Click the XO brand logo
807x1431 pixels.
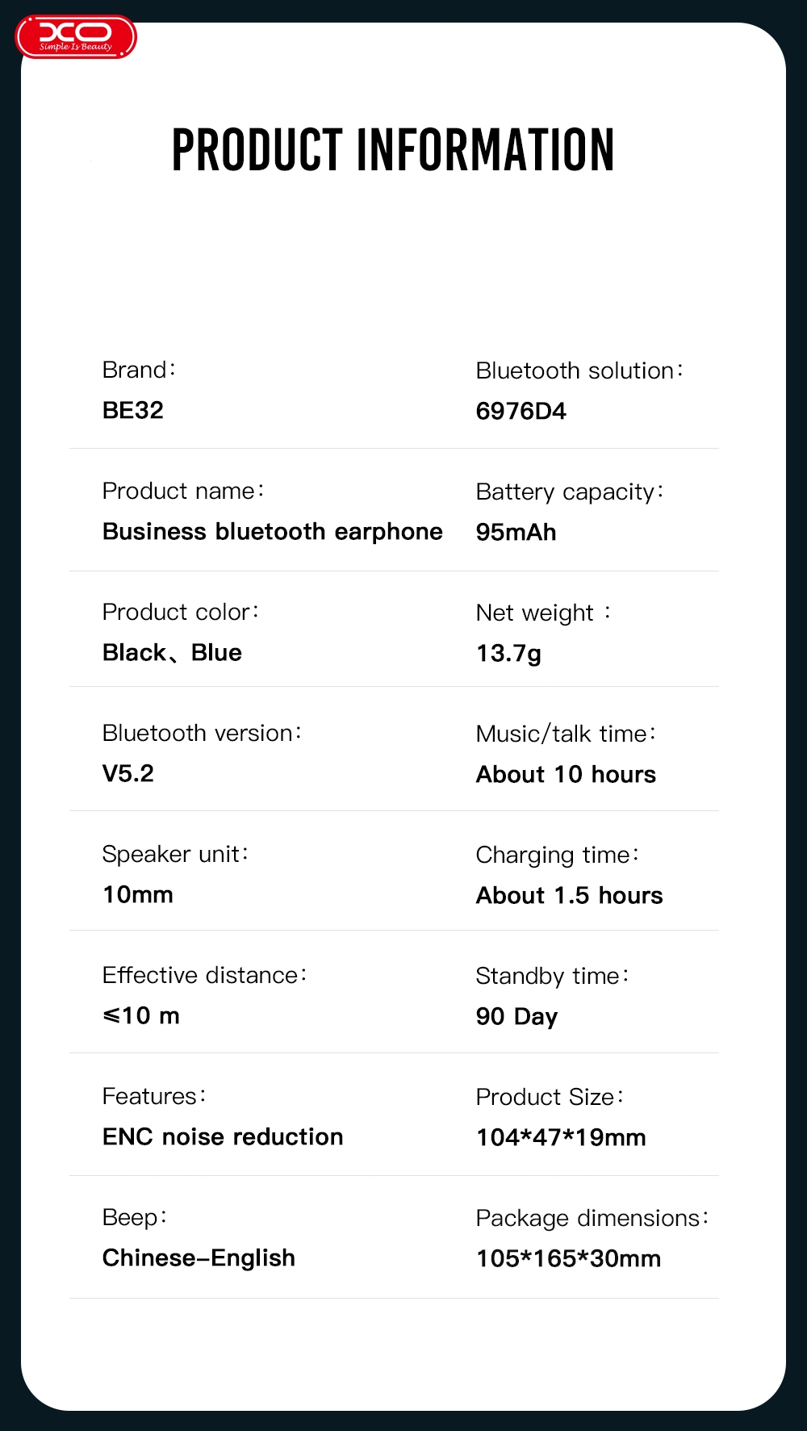(76, 37)
